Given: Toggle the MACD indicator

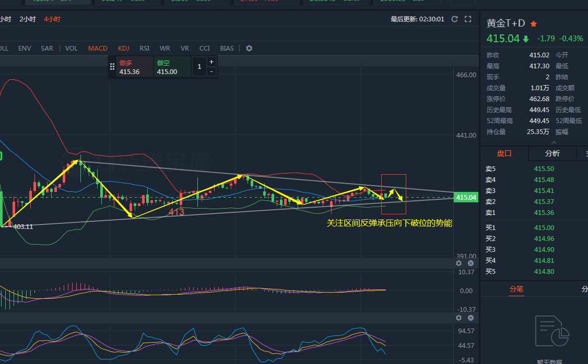Looking at the screenshot, I should tap(98, 48).
